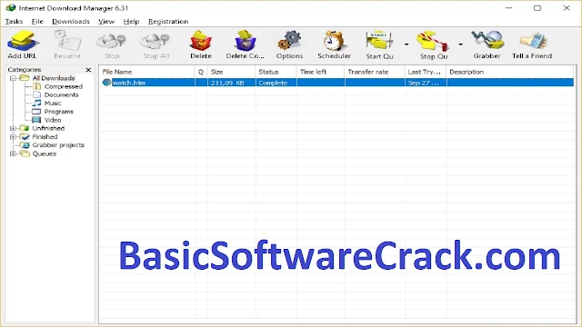
Task: Click the IDM title bar app icon
Action: point(11,8)
